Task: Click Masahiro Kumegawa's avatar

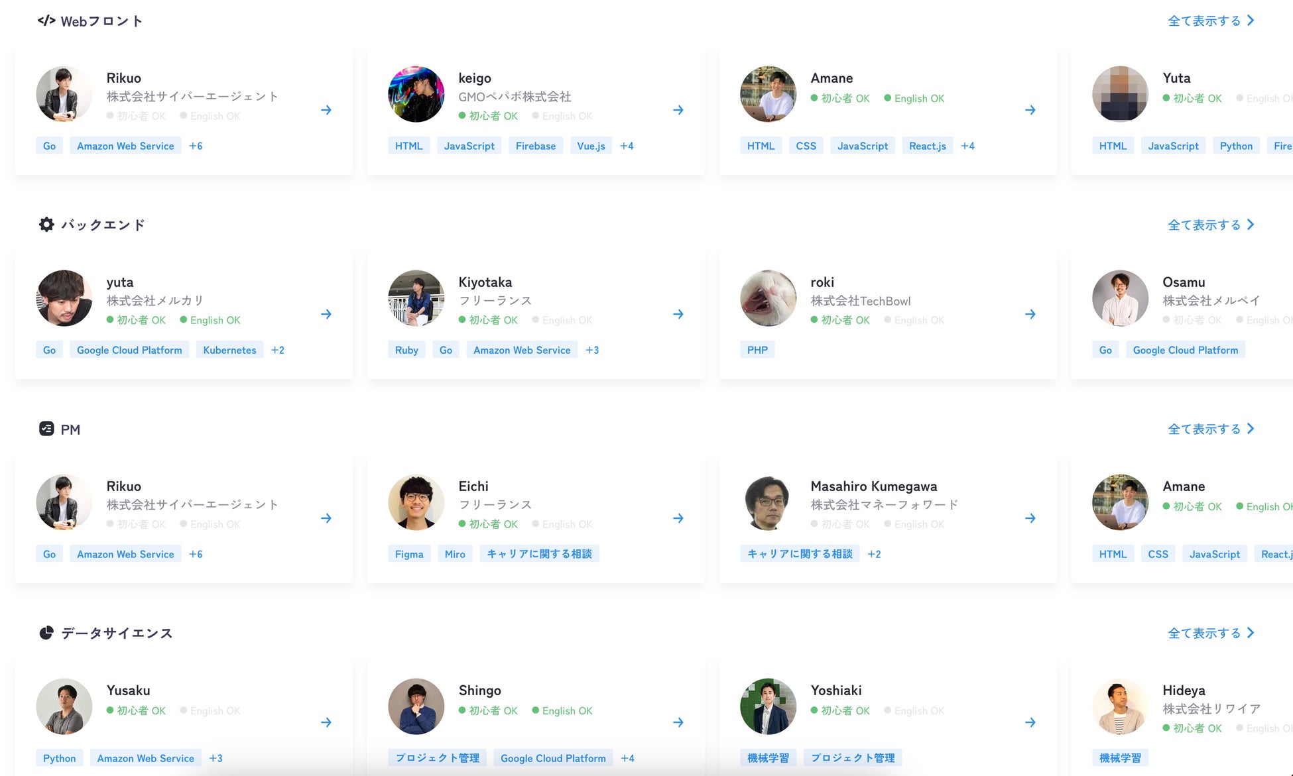Action: 768,502
